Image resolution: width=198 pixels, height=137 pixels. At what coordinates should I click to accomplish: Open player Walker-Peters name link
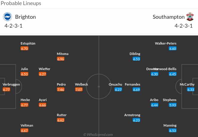pos(166,43)
